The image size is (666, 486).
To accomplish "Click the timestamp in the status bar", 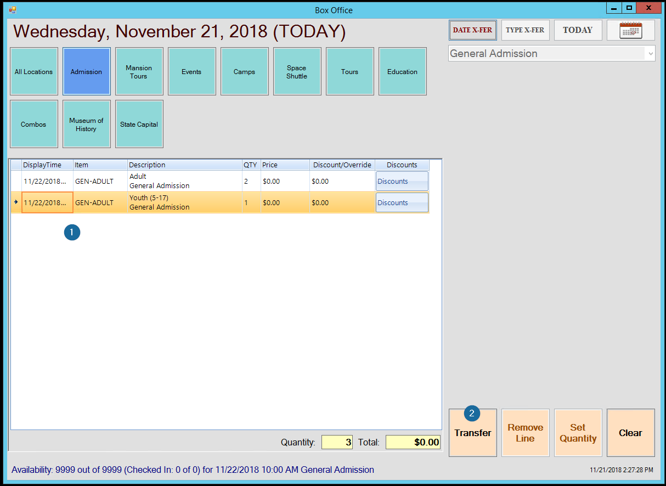I will pos(622,471).
